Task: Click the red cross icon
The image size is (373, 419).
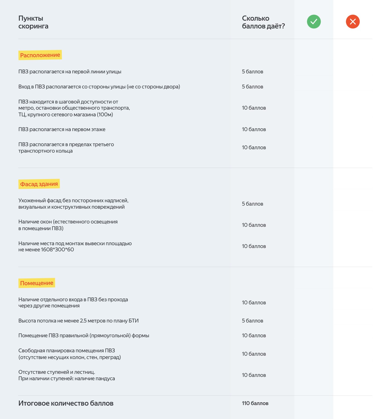Action: pyautogui.click(x=353, y=22)
